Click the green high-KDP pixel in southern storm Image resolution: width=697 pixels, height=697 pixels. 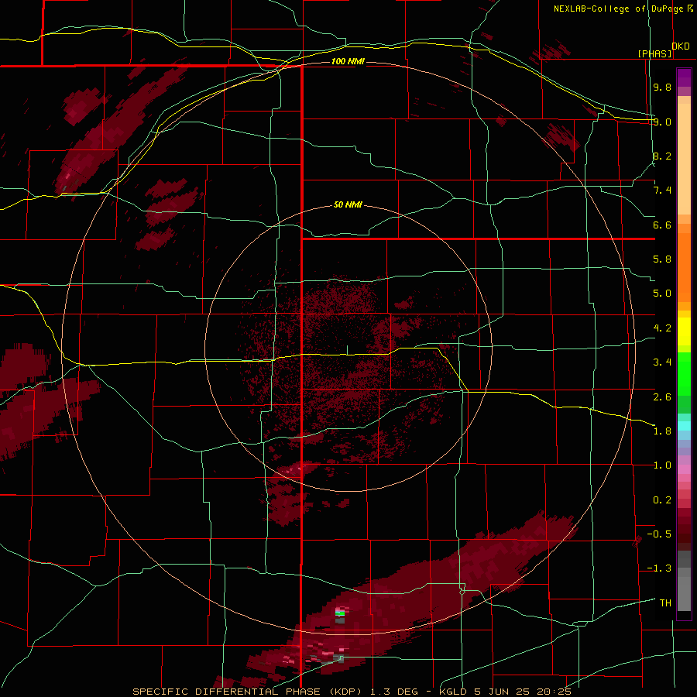tap(340, 613)
